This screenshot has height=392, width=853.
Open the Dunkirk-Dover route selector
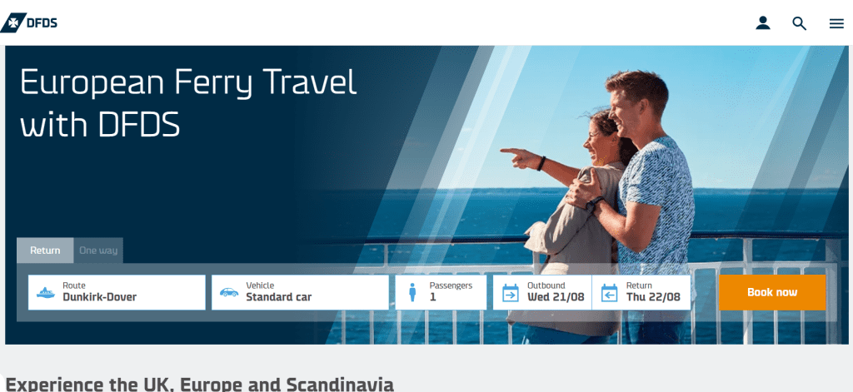coord(117,292)
